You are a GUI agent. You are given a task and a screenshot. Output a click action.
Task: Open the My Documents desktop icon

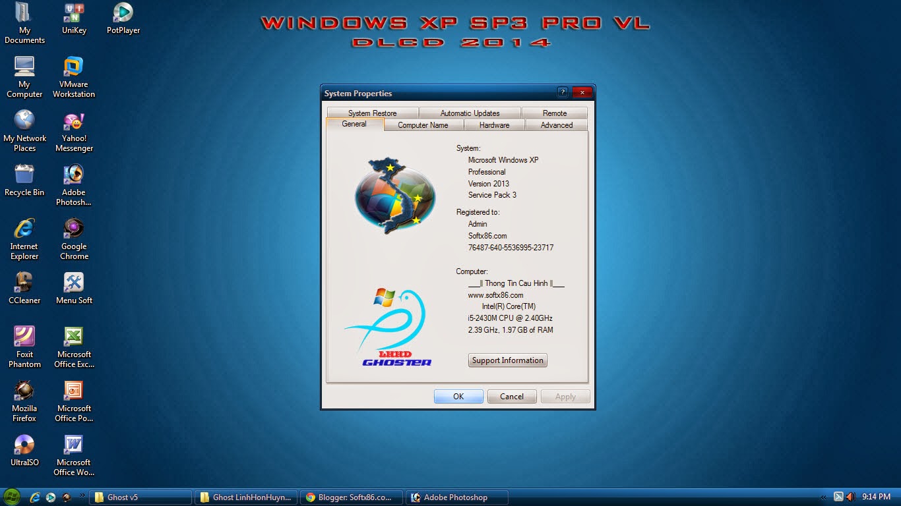point(24,23)
